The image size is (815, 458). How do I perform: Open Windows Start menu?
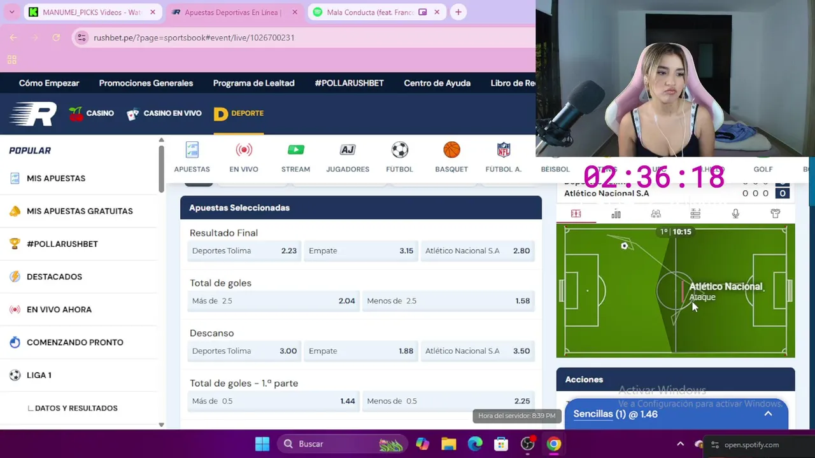pos(262,444)
